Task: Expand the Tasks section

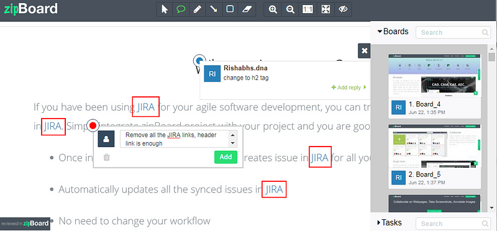Action: [390, 222]
